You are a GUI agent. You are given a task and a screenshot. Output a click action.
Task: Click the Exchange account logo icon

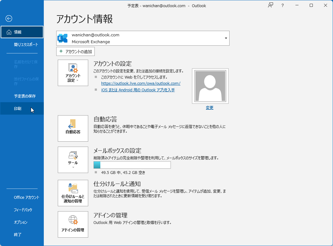63,38
